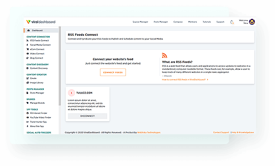Open Tutorials in top navigation

click(x=207, y=22)
